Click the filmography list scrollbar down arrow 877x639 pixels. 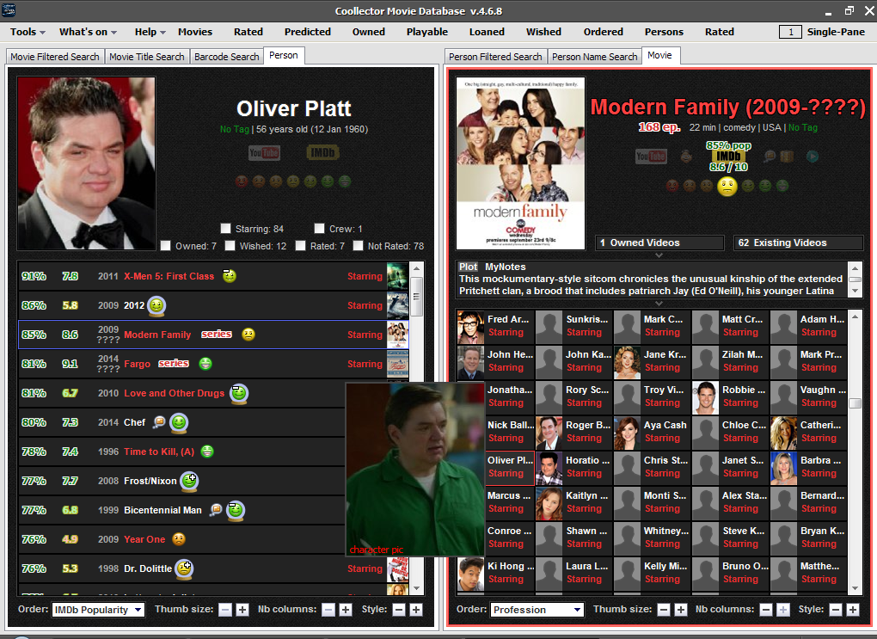point(416,588)
